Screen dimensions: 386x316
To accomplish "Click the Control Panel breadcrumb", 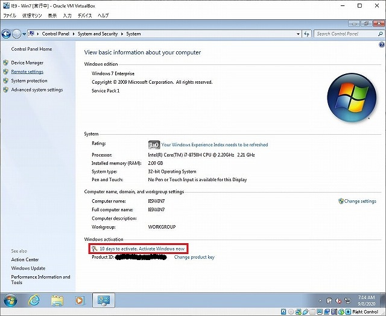I will (x=55, y=34).
